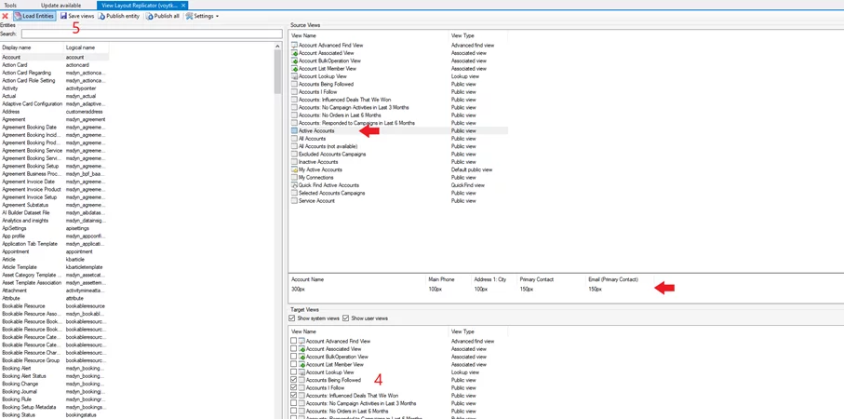Screen dimensions: 844x419
Task: Close the View Layout Replicator tab
Action: pos(183,5)
